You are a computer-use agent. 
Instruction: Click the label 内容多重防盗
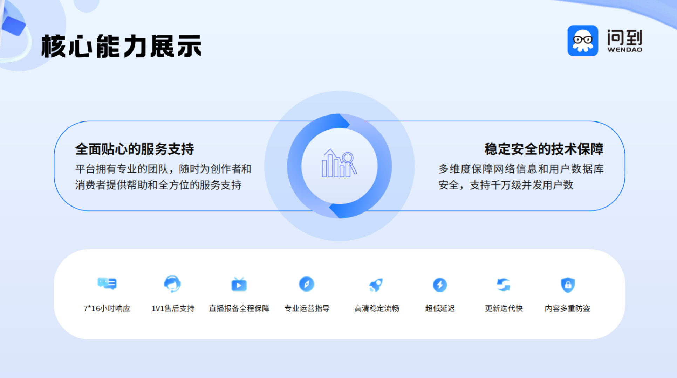tap(567, 308)
